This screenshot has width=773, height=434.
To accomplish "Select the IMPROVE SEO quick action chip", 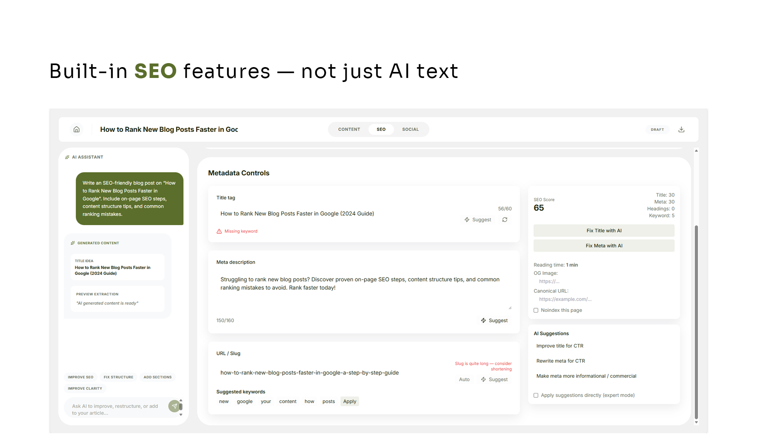I will (81, 377).
